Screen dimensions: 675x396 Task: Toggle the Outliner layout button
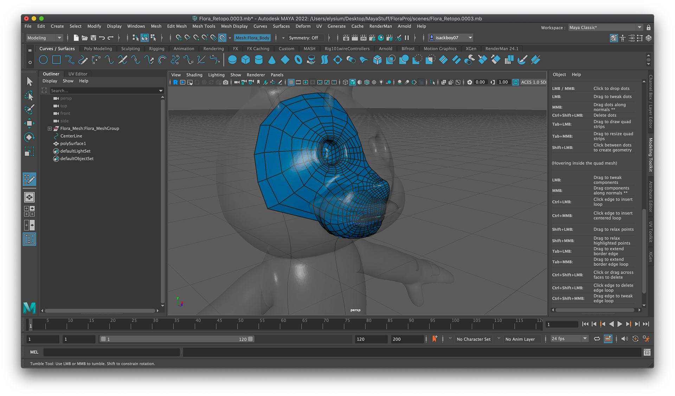tap(30, 239)
